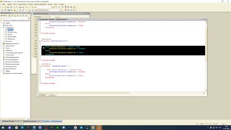Screen dimensions: 231x130
Task: Expand the Отчеты tree node
Action: (x=1, y=48)
